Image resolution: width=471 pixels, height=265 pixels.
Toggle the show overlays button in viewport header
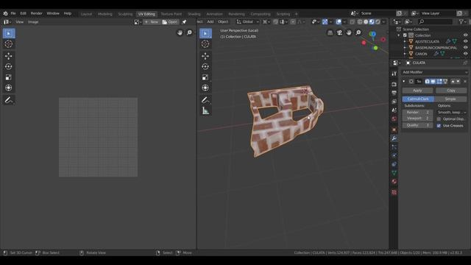pos(339,22)
